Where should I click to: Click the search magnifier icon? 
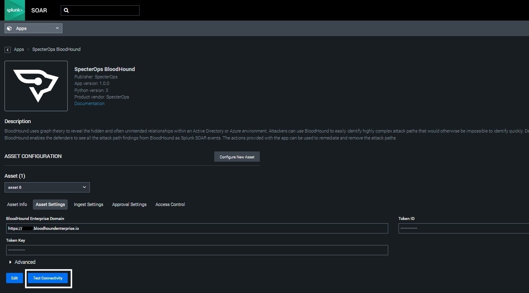pos(66,10)
